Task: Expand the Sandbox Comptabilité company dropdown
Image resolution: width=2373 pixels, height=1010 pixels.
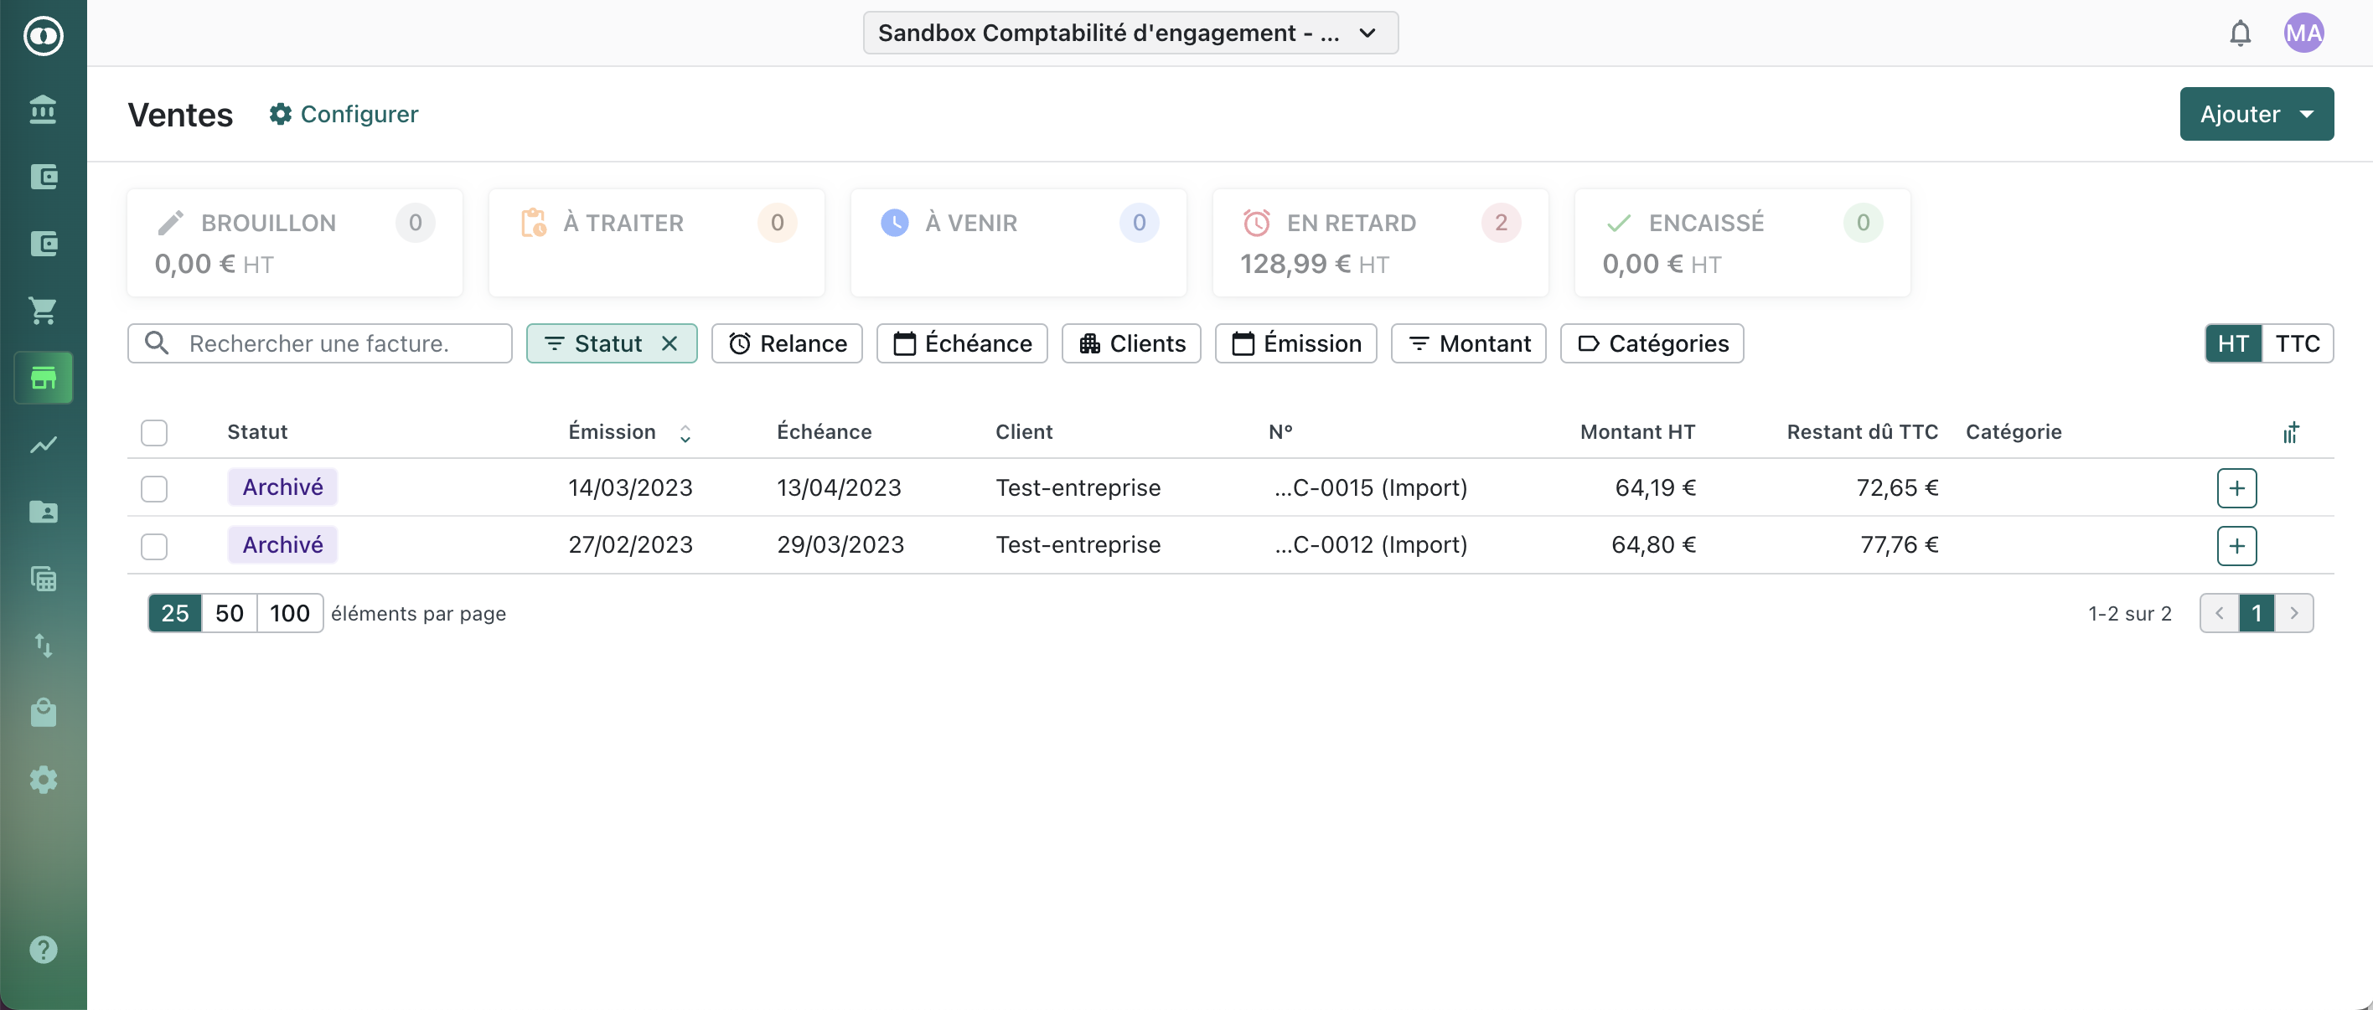Action: pos(1130,33)
